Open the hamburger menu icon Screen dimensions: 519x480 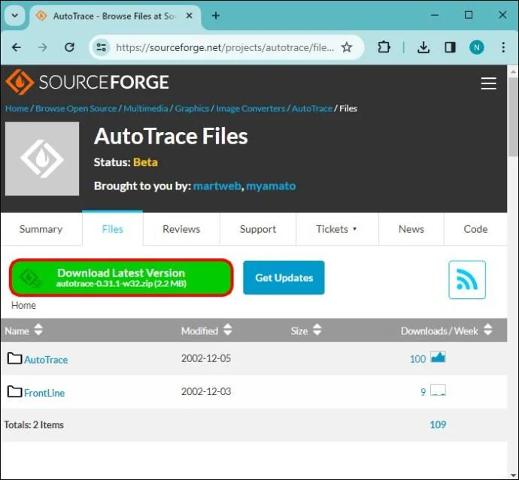pyautogui.click(x=488, y=83)
